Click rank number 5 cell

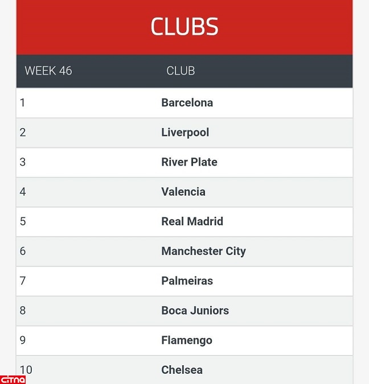click(23, 221)
